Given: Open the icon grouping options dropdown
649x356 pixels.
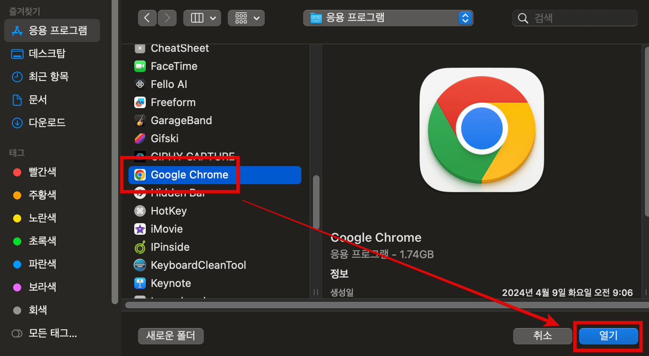Looking at the screenshot, I should [x=246, y=18].
